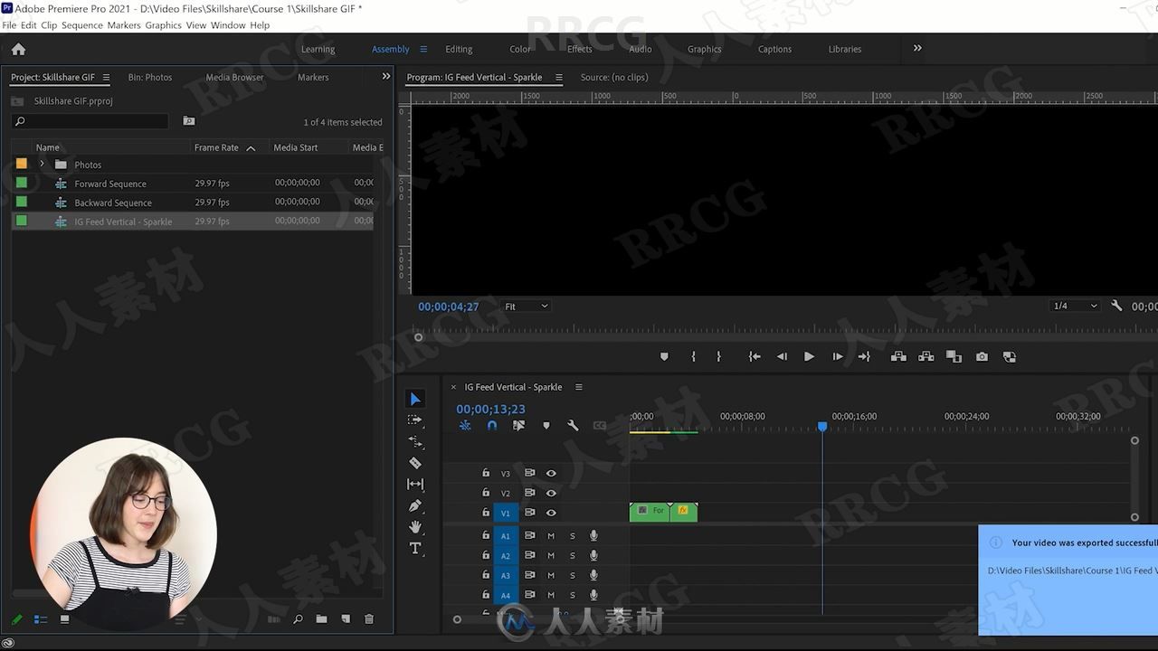Select the Selection arrow tool
1158x651 pixels.
pyautogui.click(x=415, y=399)
